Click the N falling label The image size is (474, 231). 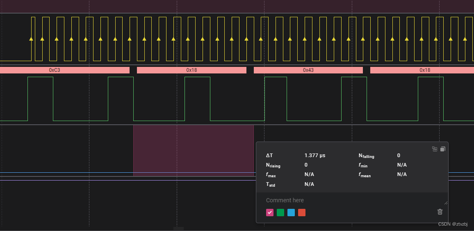point(367,156)
